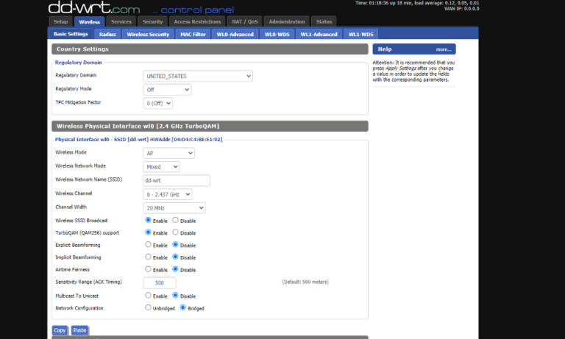Click the dd-wrt.com logo
This screenshot has height=339, width=565.
click(93, 8)
